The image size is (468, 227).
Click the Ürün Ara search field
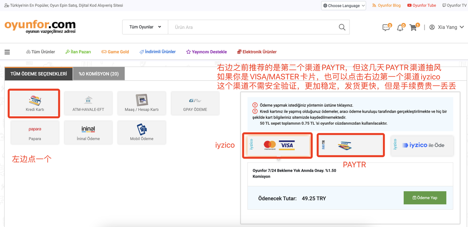(x=252, y=27)
